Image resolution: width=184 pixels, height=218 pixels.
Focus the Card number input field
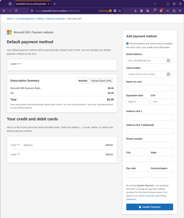[150, 74]
